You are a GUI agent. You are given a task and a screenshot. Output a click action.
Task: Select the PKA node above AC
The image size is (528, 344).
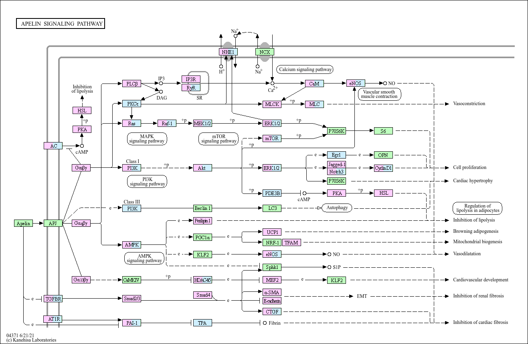81,129
